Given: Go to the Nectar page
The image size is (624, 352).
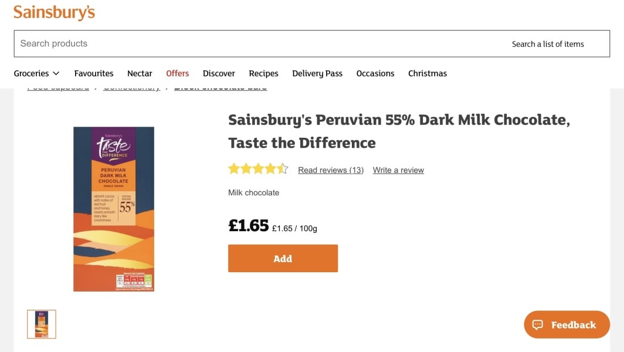Looking at the screenshot, I should point(140,73).
